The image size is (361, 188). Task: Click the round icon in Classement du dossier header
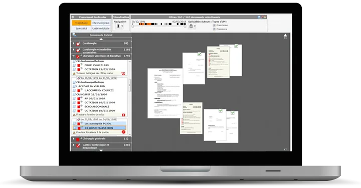pos(73,17)
